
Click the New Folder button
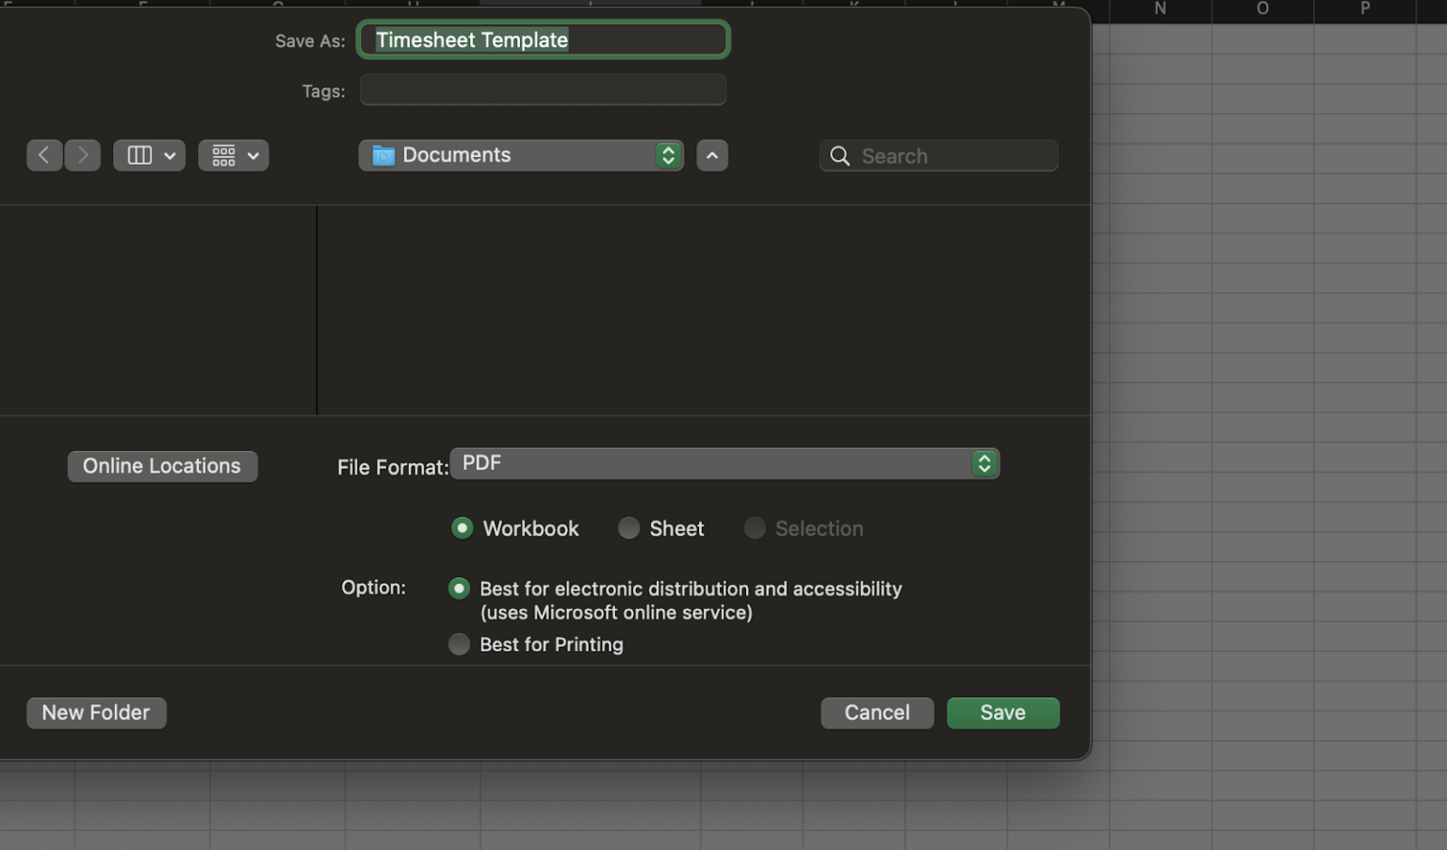[95, 713]
